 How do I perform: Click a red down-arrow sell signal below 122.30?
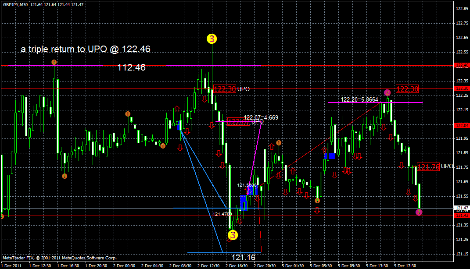(205, 98)
